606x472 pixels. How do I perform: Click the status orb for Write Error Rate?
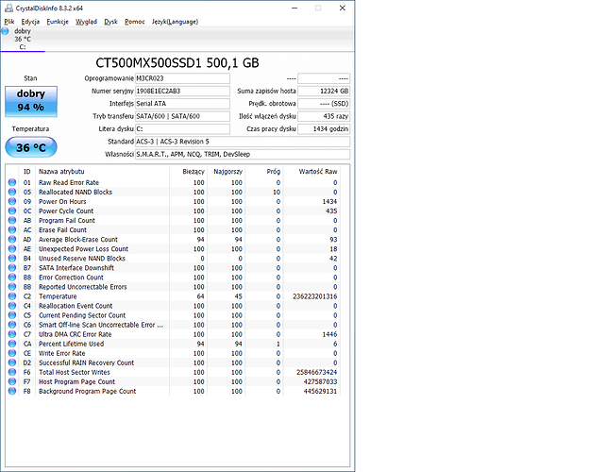click(x=12, y=353)
